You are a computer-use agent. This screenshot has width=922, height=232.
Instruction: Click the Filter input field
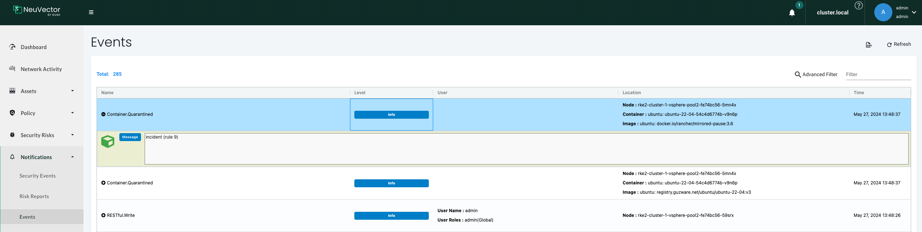878,74
